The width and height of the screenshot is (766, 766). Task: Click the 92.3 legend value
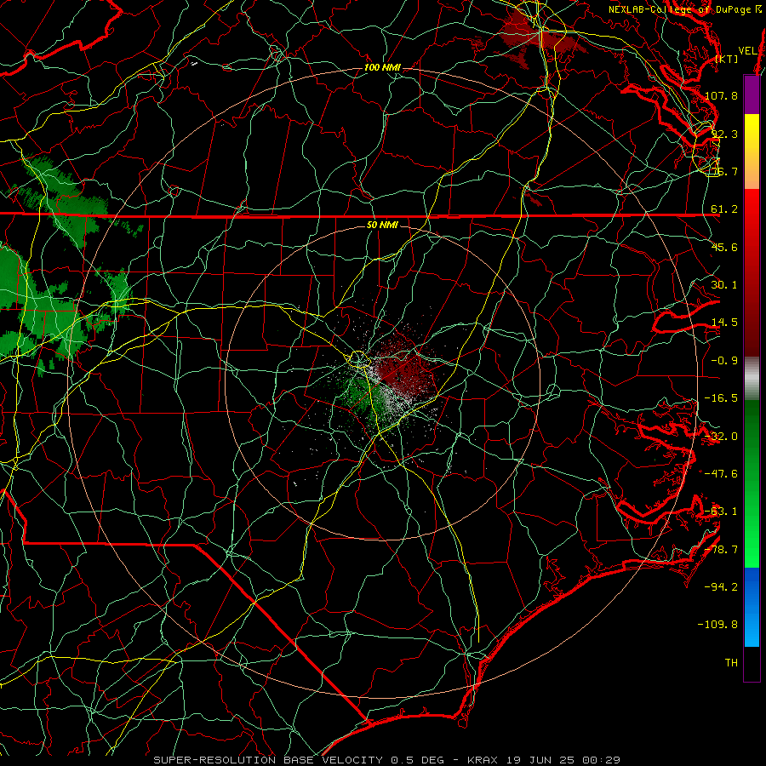pyautogui.click(x=724, y=134)
